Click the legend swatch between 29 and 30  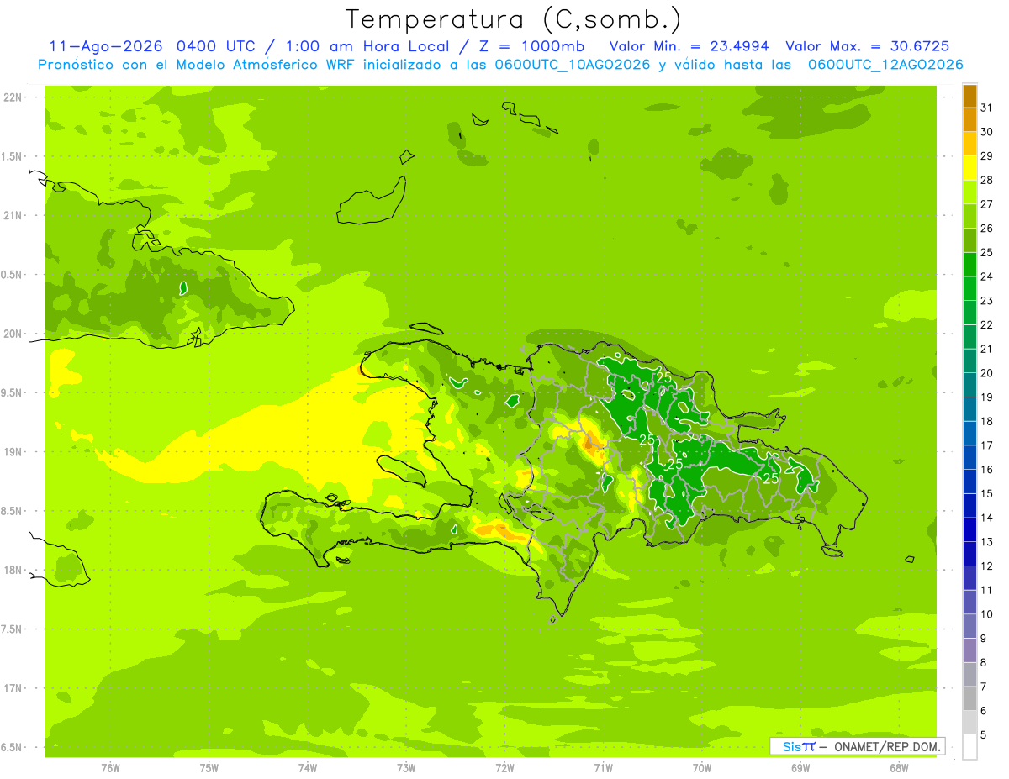click(969, 145)
